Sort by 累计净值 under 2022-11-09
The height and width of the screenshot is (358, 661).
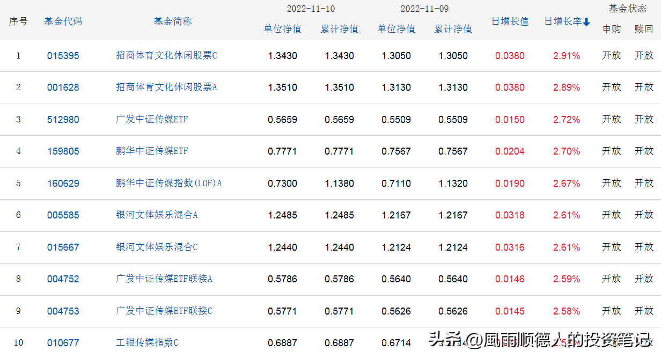453,29
